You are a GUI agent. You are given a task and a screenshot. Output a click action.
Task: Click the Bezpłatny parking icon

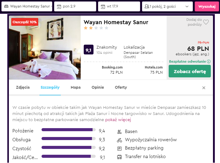tap(119, 148)
